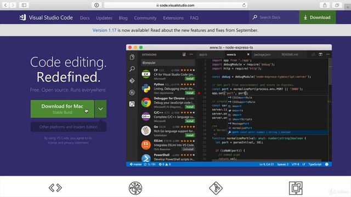Uninstall the ESLint extension

pyautogui.click(x=188, y=149)
